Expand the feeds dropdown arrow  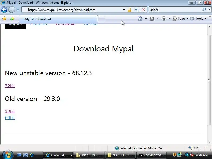pyautogui.click(x=158, y=19)
